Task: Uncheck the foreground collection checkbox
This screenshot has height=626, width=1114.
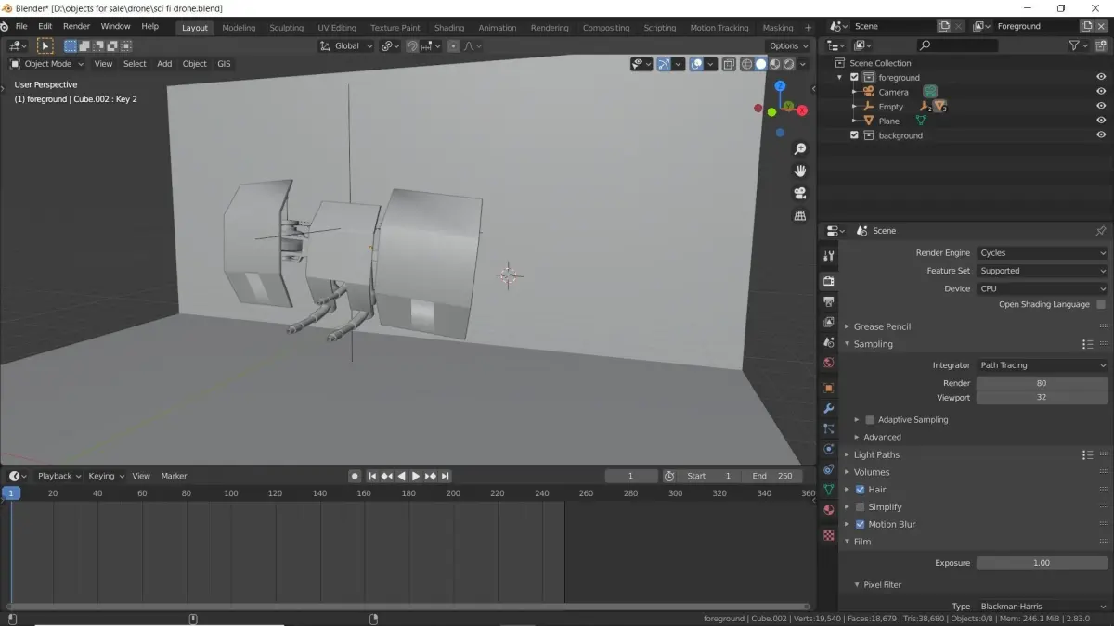Action: pyautogui.click(x=854, y=78)
